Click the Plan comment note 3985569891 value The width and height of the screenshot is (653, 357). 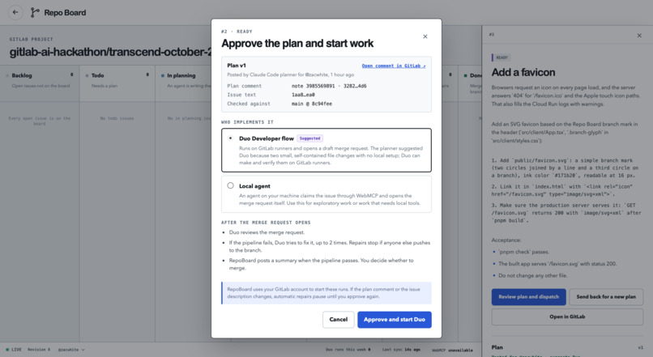[329, 86]
